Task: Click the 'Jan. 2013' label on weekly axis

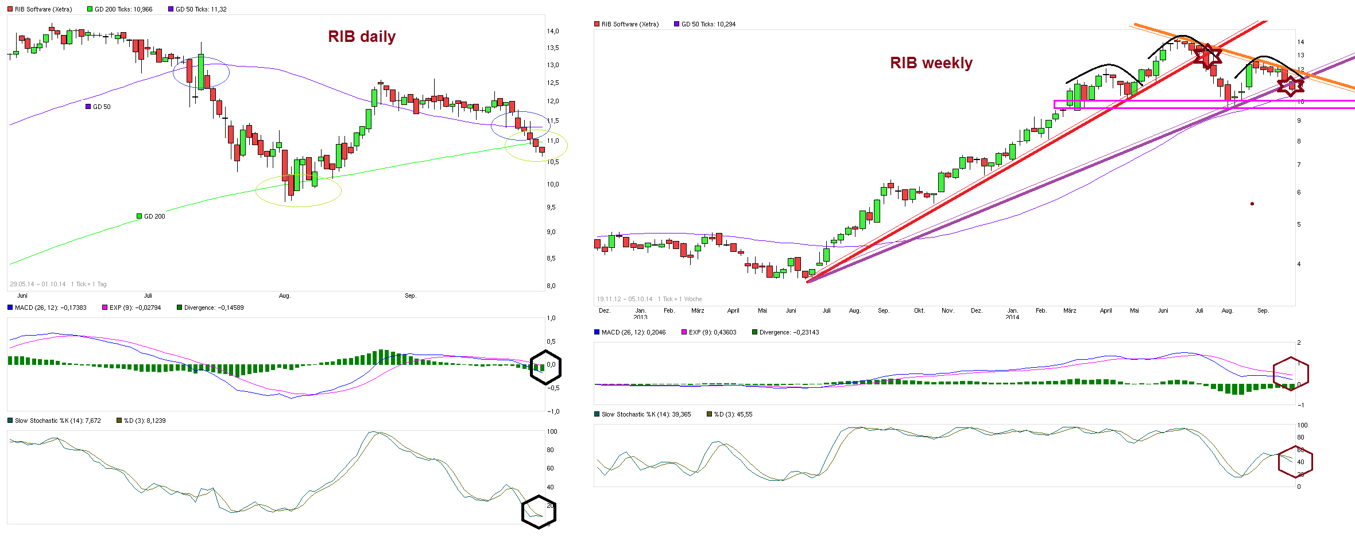Action: pyautogui.click(x=640, y=313)
